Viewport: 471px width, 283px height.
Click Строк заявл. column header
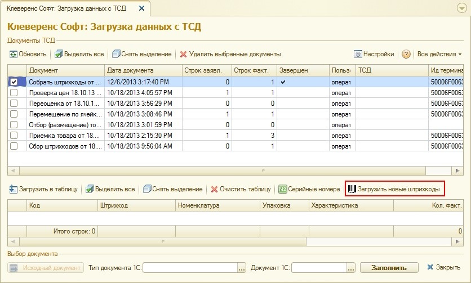tap(207, 70)
